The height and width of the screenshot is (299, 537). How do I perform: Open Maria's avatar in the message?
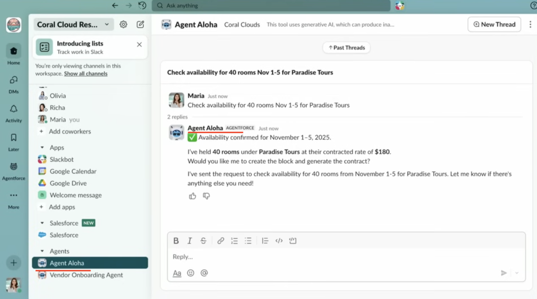[x=176, y=100]
